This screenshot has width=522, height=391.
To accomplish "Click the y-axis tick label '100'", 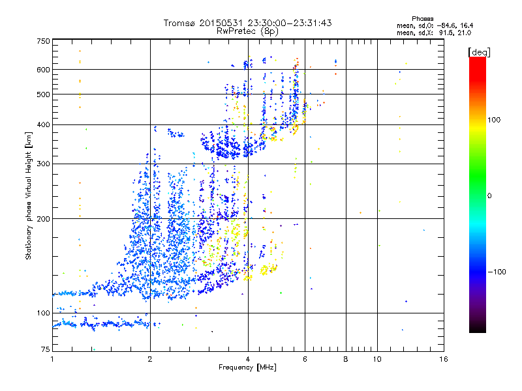I will 43,313.
